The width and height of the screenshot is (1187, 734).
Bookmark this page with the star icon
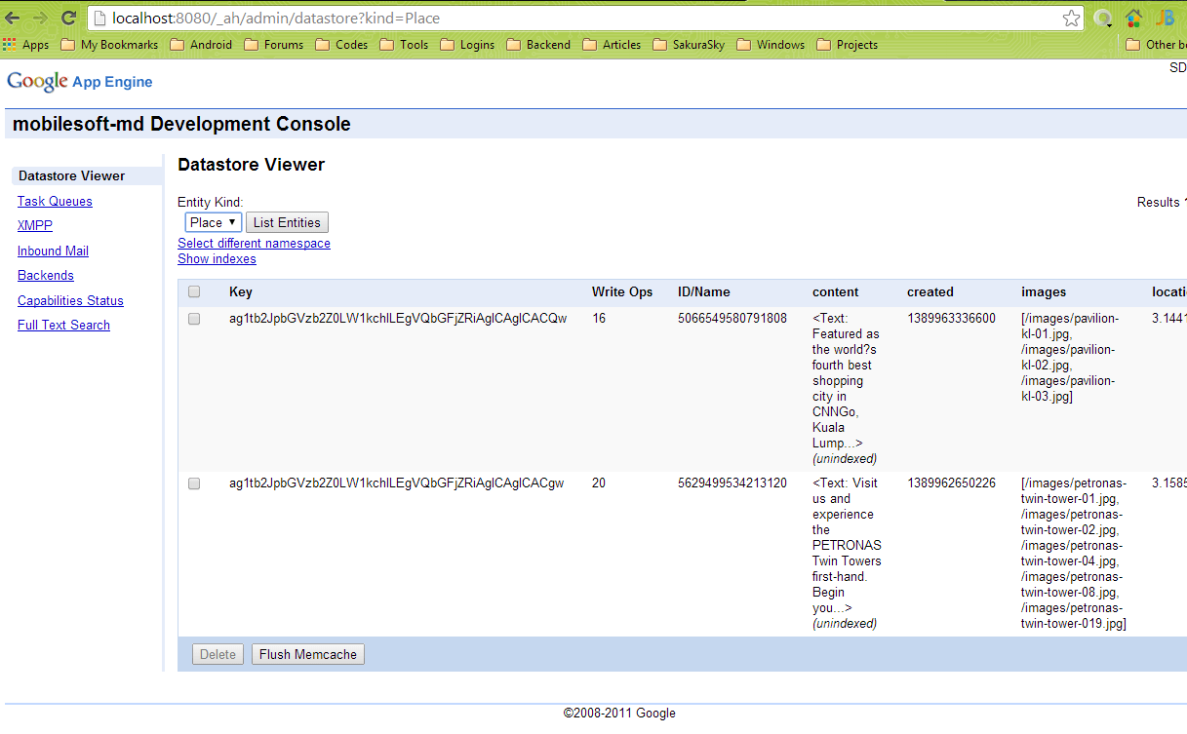tap(1071, 19)
